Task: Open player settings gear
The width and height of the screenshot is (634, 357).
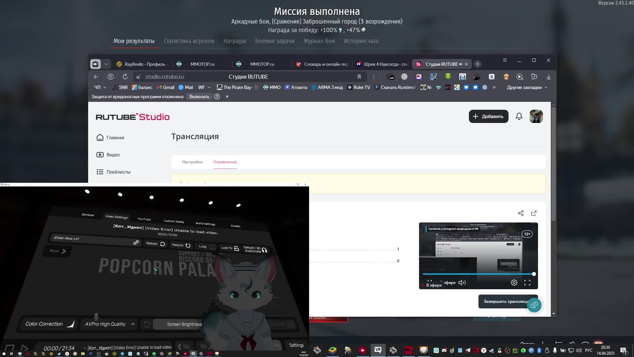Action: (x=514, y=283)
